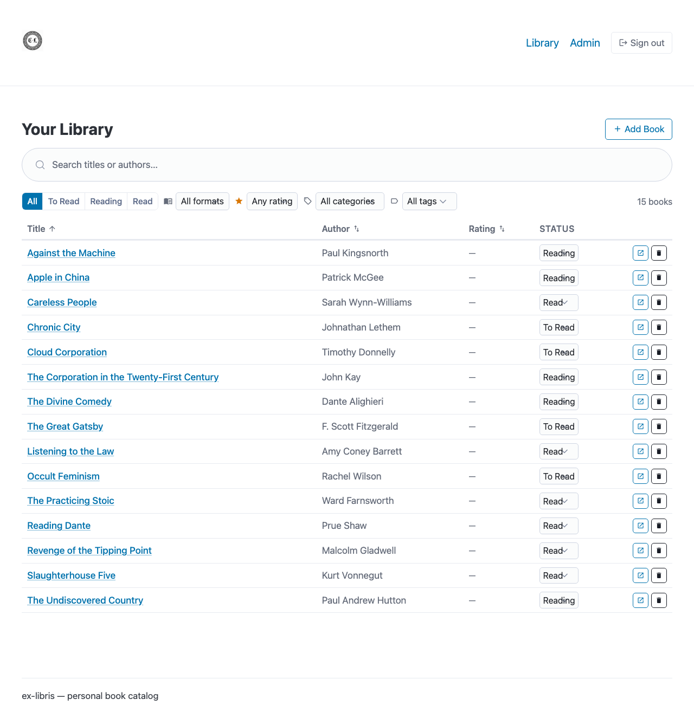The image size is (694, 725).
Task: Open the Admin section
Action: (584, 43)
